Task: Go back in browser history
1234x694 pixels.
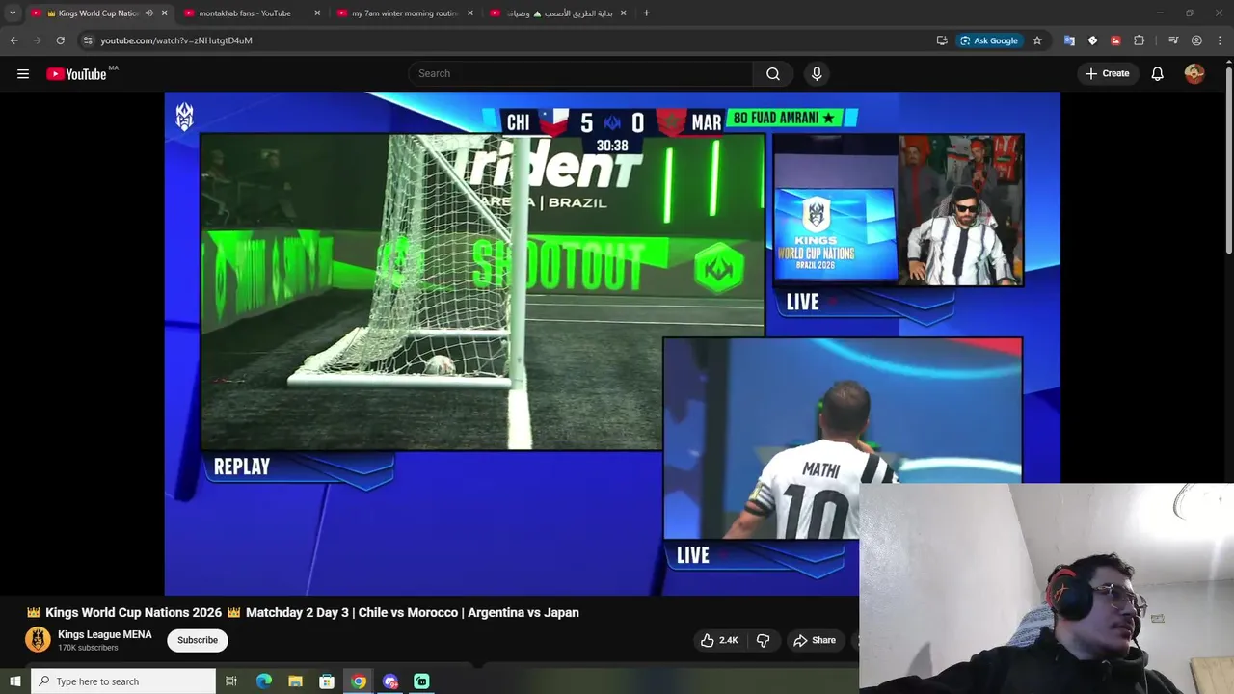Action: 13,40
